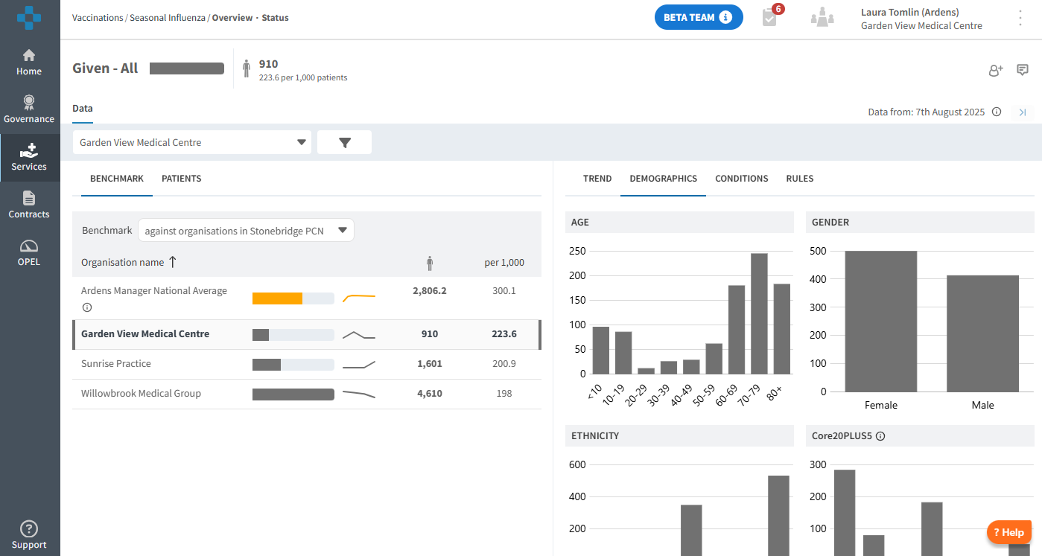The height and width of the screenshot is (556, 1042).
Task: Open Contracts in the sidebar
Action: (x=30, y=205)
